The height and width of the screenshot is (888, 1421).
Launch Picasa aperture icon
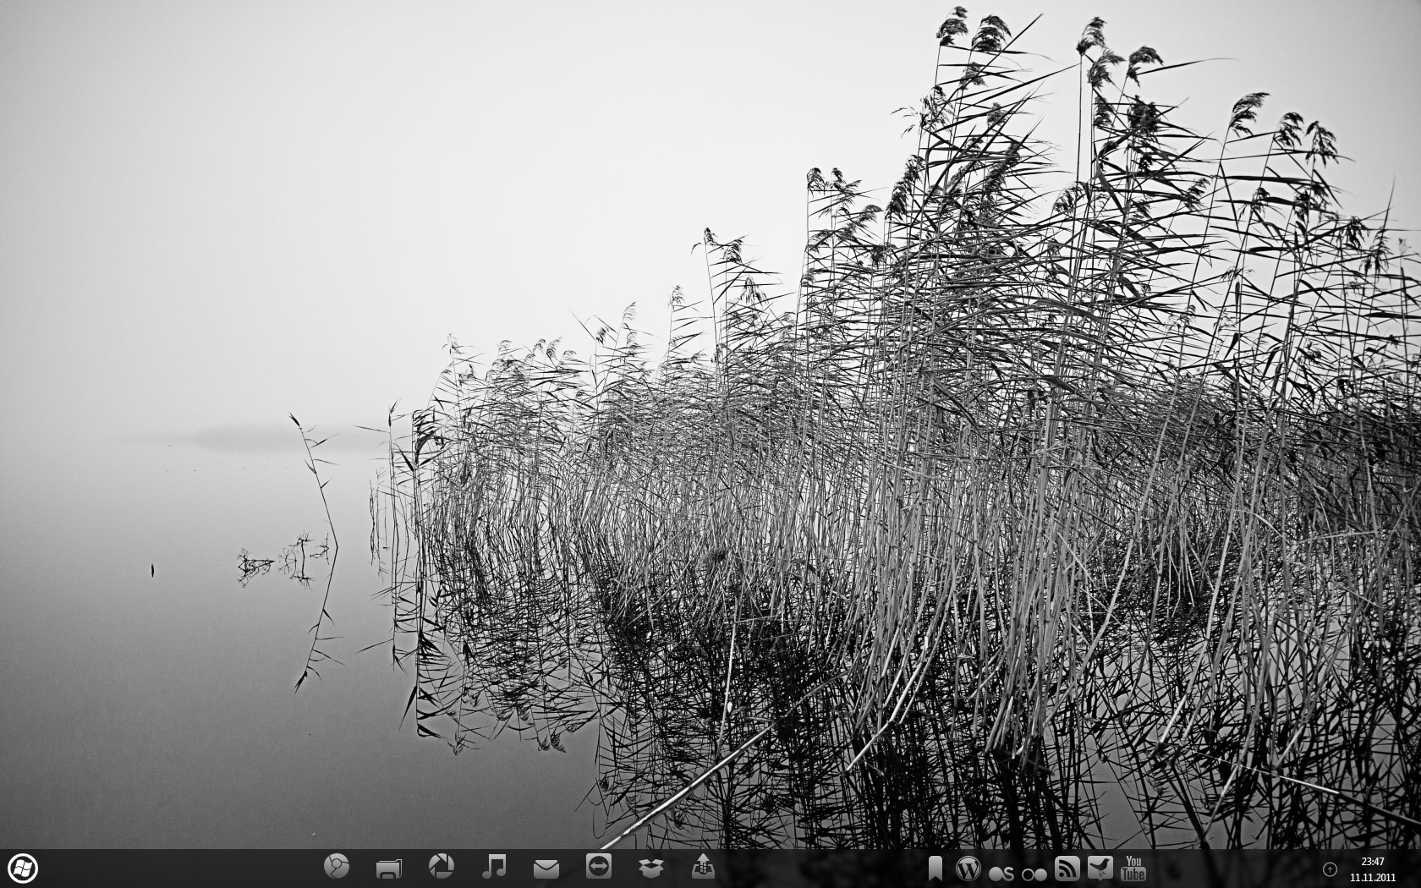pyautogui.click(x=442, y=867)
